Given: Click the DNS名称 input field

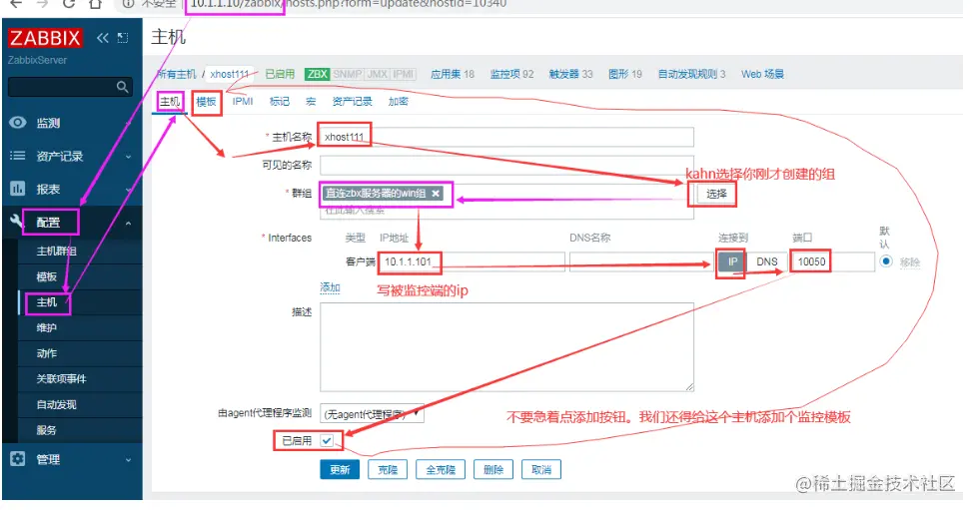Looking at the screenshot, I should [x=641, y=261].
